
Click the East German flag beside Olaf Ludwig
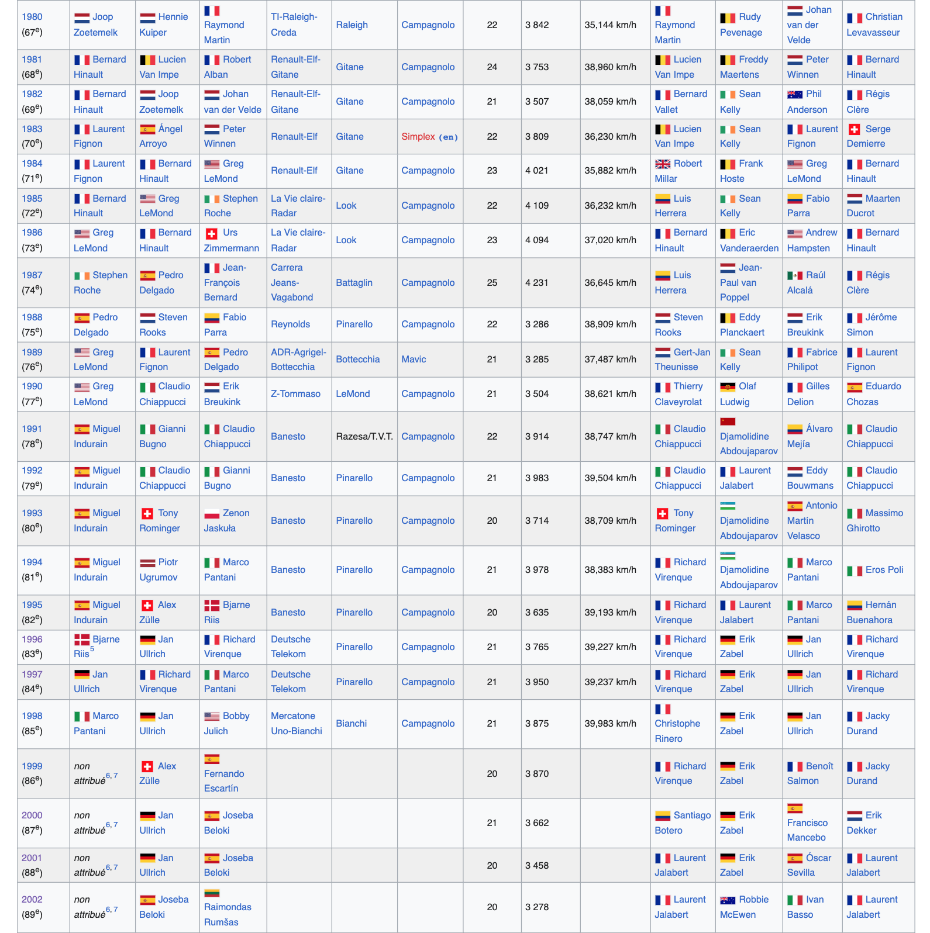point(727,387)
